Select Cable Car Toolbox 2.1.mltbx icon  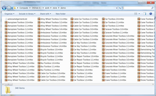point(72,19)
